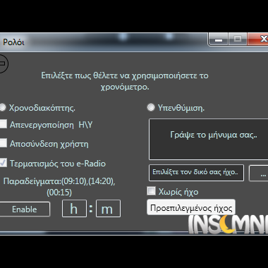Viewport: 268px width, 268px height.
Task: Open the sound file browse button with the ellipsis
Action: pyautogui.click(x=259, y=173)
